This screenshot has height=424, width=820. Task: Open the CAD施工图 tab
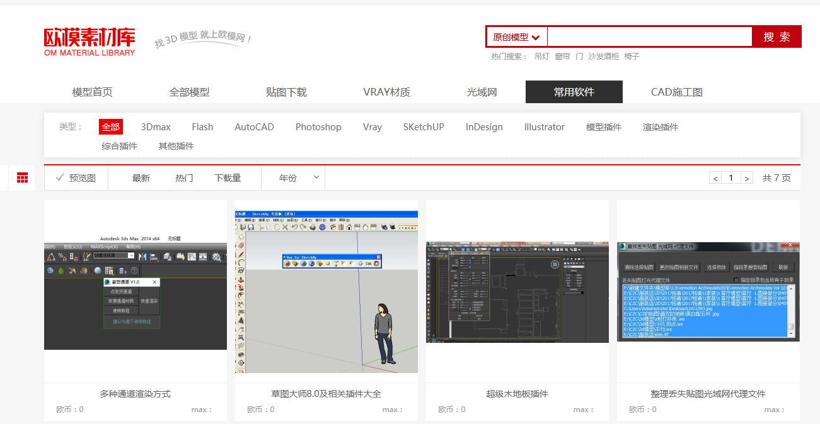[677, 92]
